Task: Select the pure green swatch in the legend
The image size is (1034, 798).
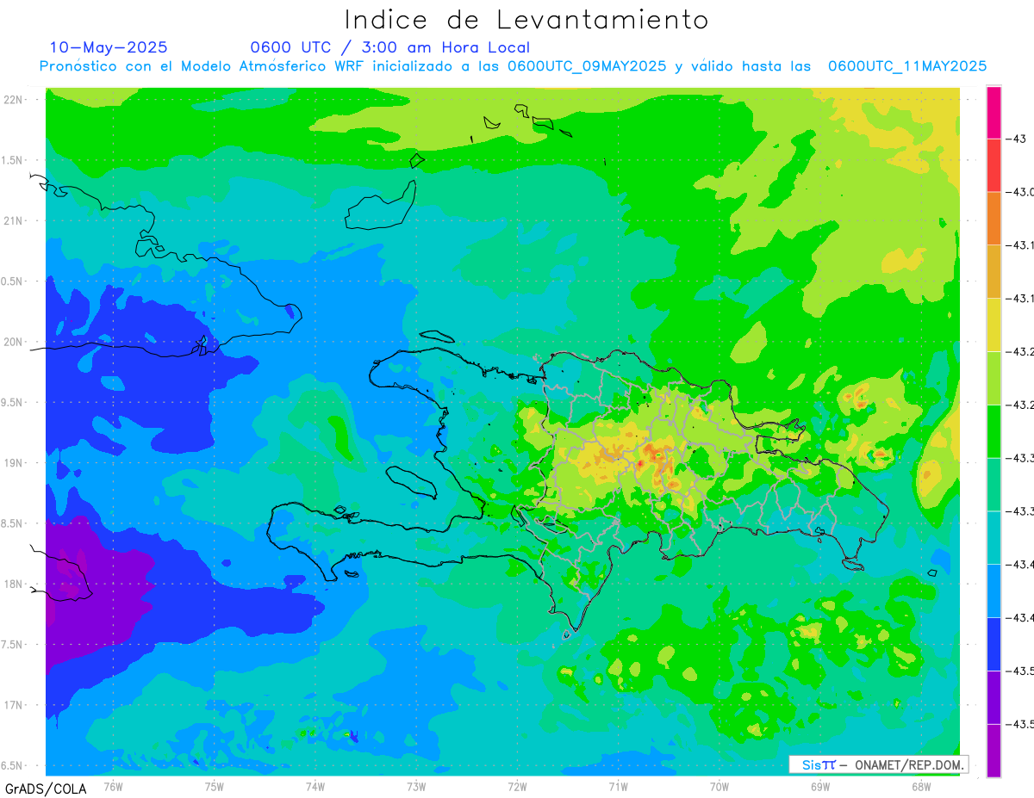Action: (x=994, y=431)
